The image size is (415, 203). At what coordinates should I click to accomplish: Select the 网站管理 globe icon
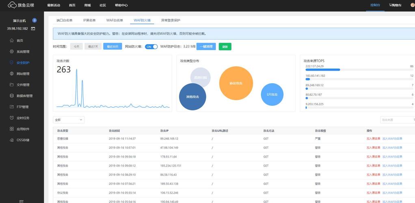click(x=12, y=74)
